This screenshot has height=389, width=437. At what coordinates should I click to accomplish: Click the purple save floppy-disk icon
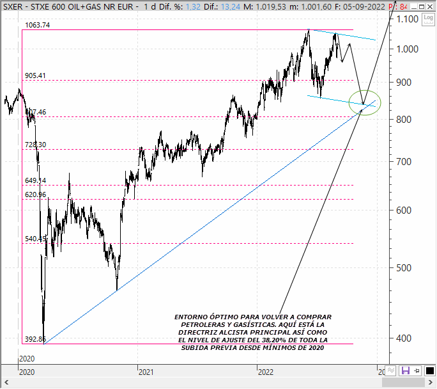coord(406,371)
